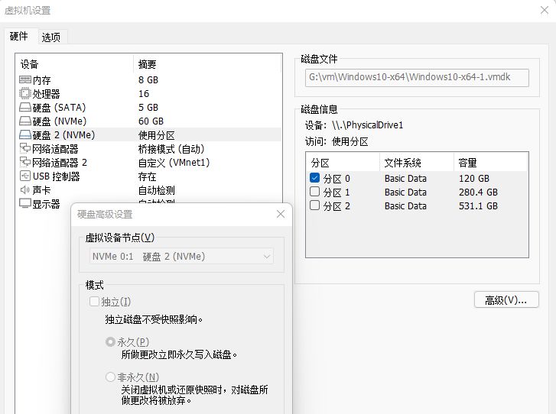
Task: Click the 存在 USB summary value
Action: point(147,176)
